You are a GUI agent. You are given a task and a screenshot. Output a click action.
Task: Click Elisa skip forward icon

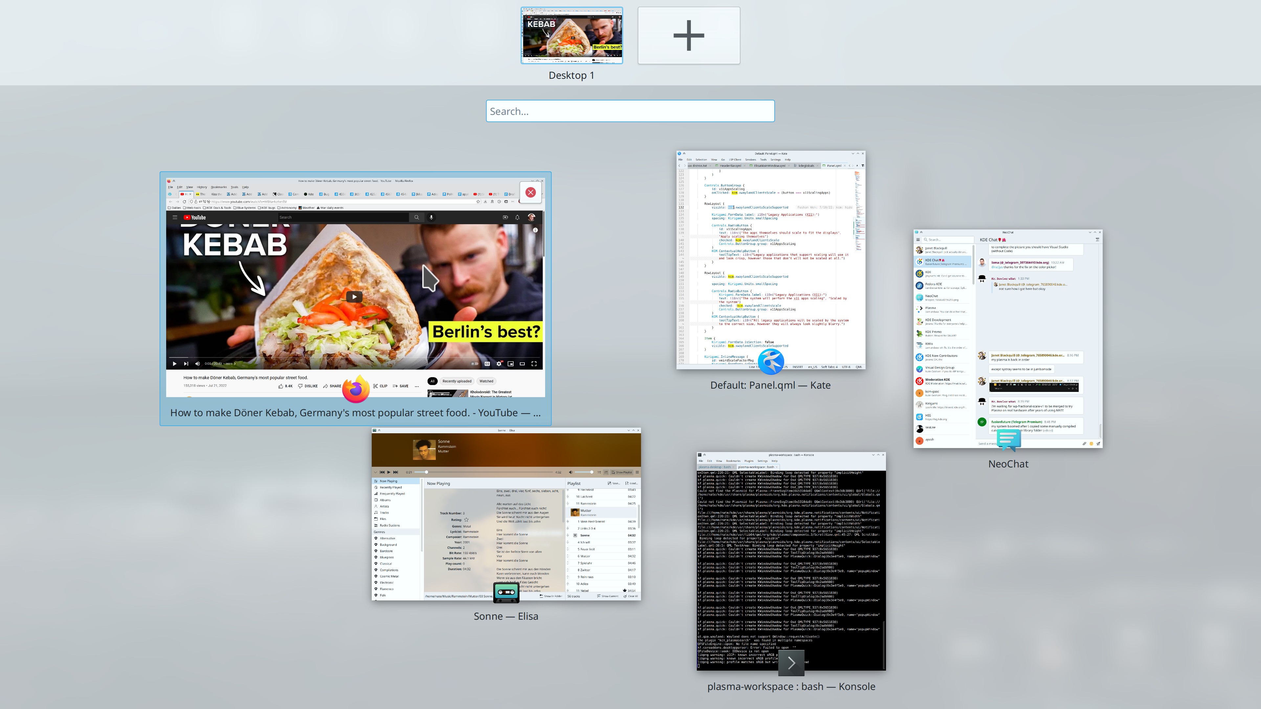[x=395, y=472]
